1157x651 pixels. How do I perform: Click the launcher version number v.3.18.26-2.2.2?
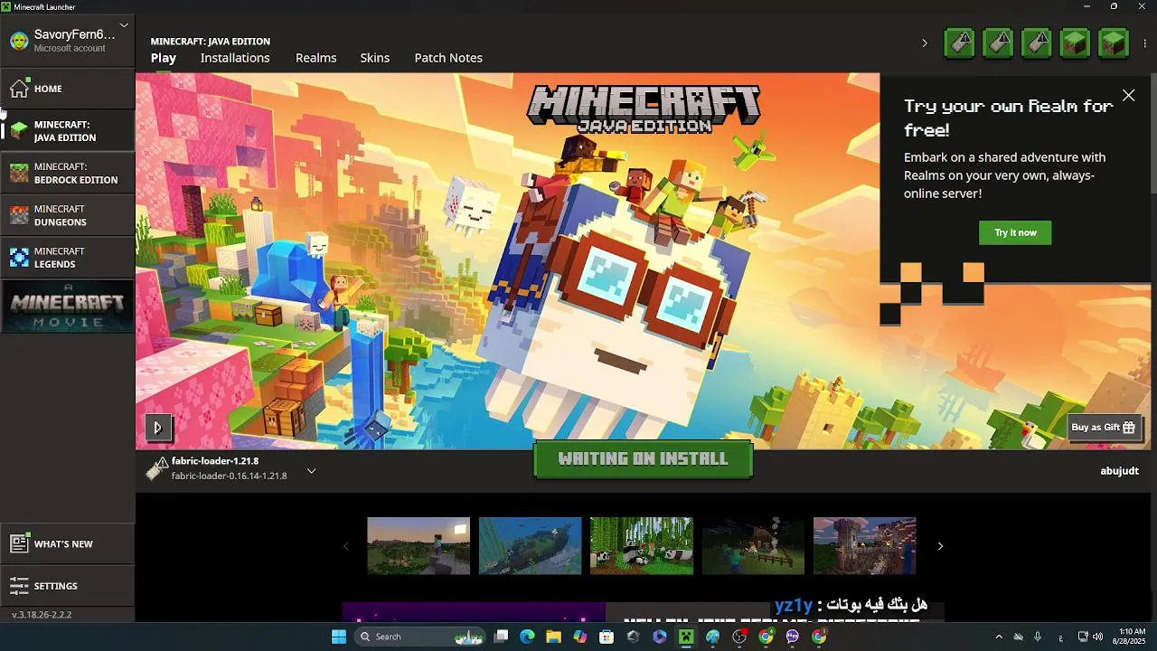coord(42,615)
